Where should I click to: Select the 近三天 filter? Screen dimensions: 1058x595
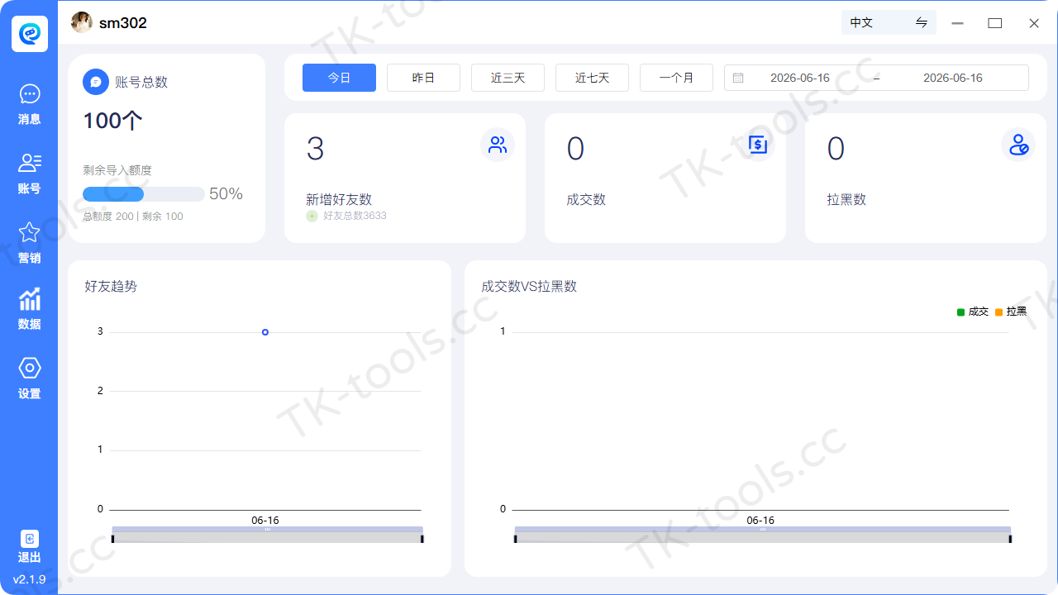(x=508, y=78)
